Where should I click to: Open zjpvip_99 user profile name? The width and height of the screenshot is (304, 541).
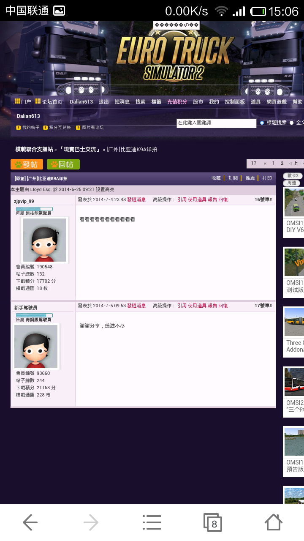[24, 201]
